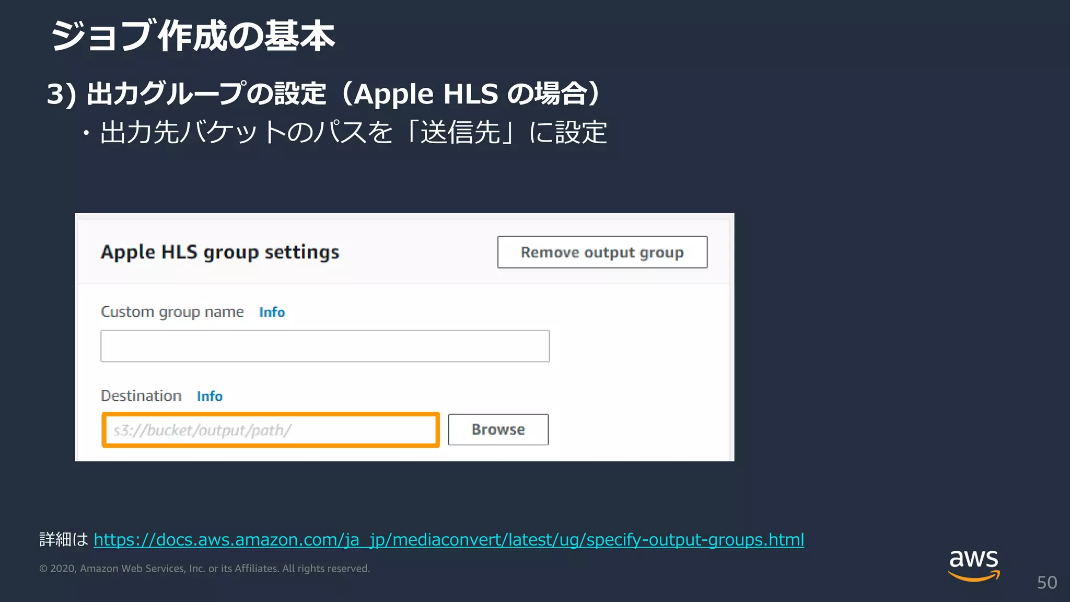The height and width of the screenshot is (602, 1070).
Task: Click the 詳細は label before the link
Action: tap(64, 539)
